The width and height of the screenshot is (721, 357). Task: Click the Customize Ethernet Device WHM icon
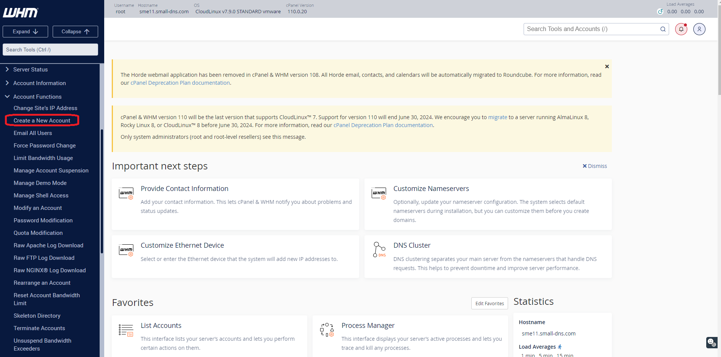126,250
